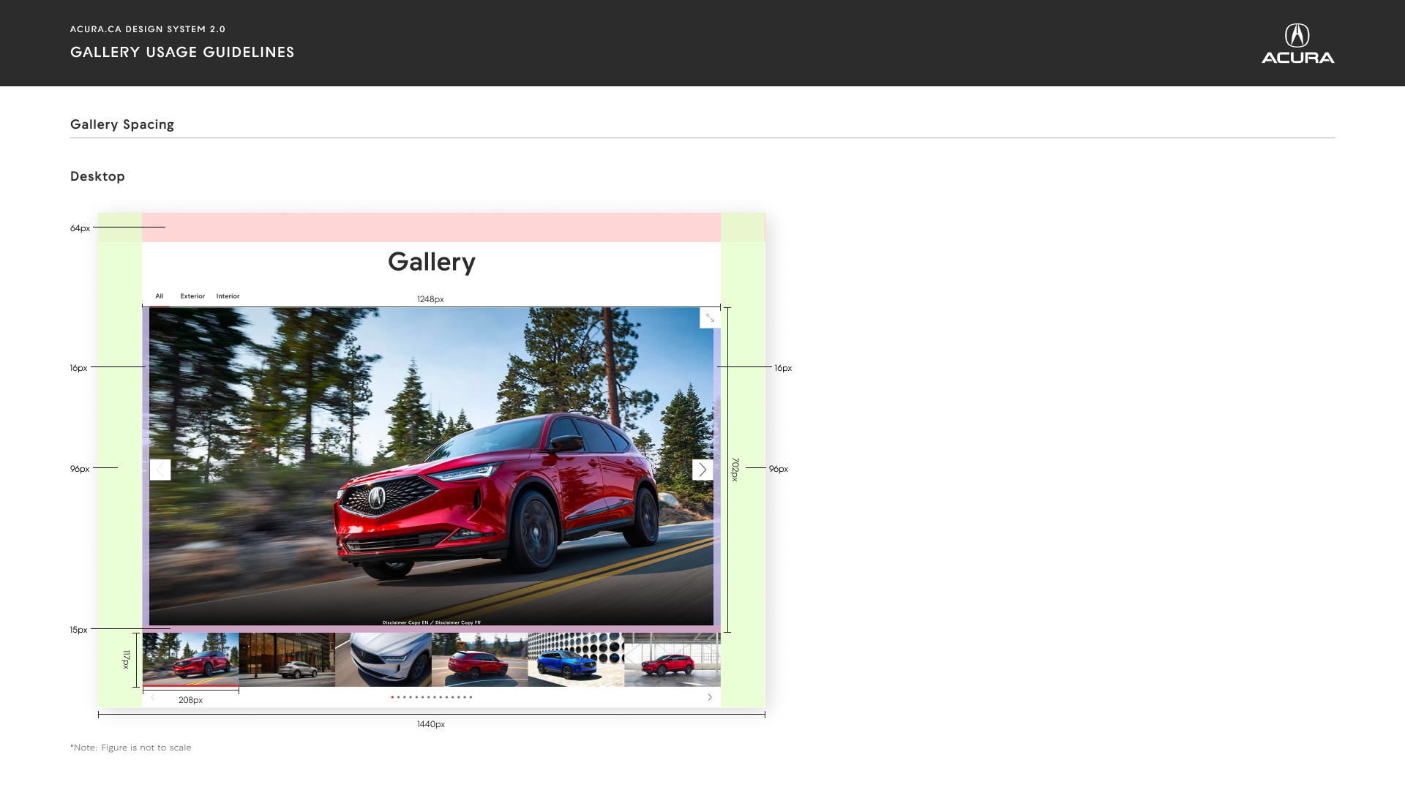This screenshot has width=1405, height=790.
Task: Open the red SUV rear view thumbnail
Action: pos(479,660)
